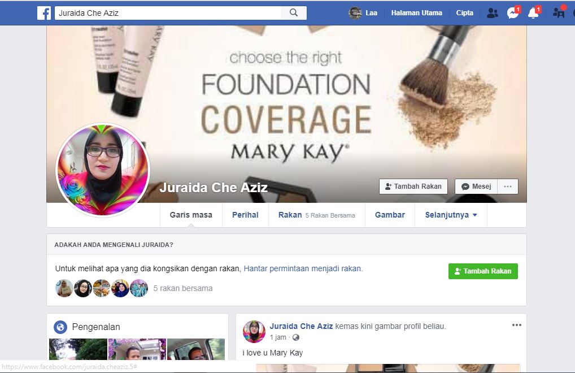Click Cipta in the top navbar
575x373 pixels.
465,13
